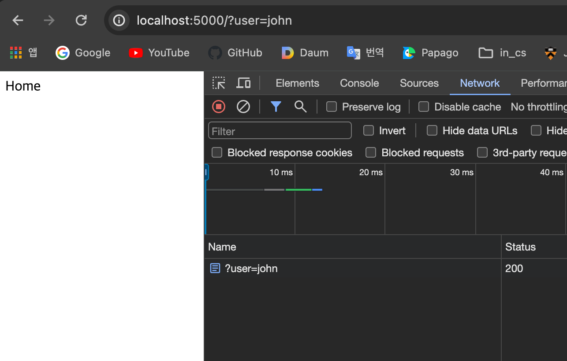Click the address bar URL localhost:5000/?user=john
Image resolution: width=567 pixels, height=361 pixels.
tap(214, 20)
